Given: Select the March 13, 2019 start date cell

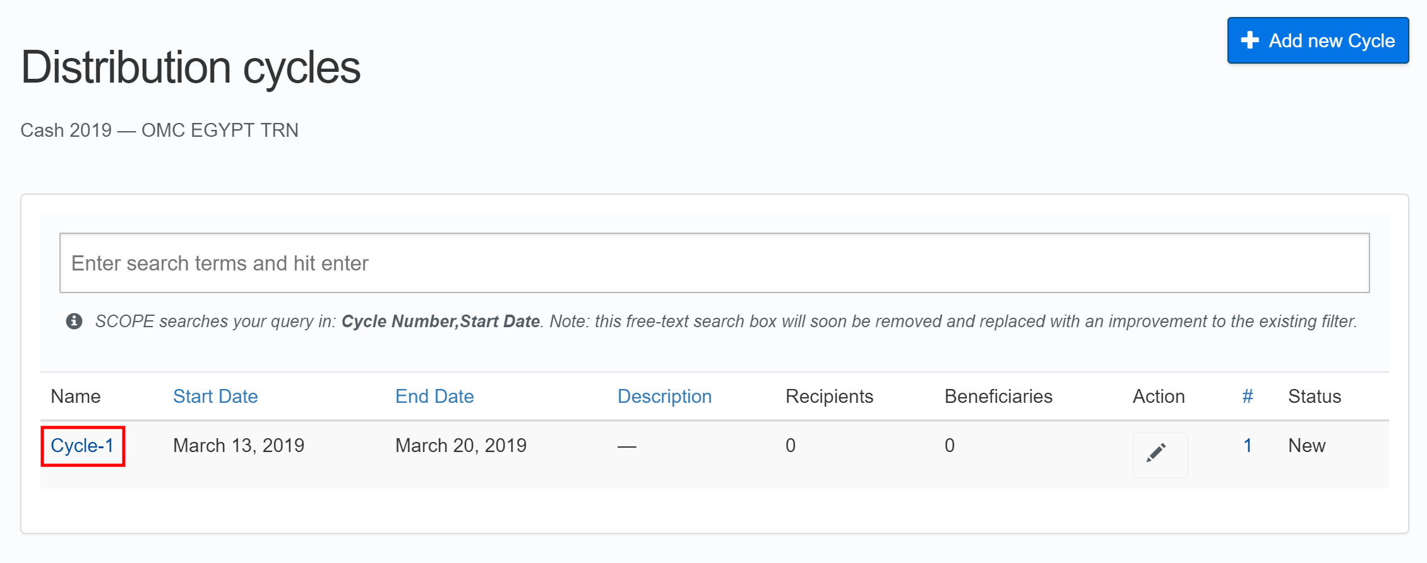Looking at the screenshot, I should pyautogui.click(x=239, y=446).
